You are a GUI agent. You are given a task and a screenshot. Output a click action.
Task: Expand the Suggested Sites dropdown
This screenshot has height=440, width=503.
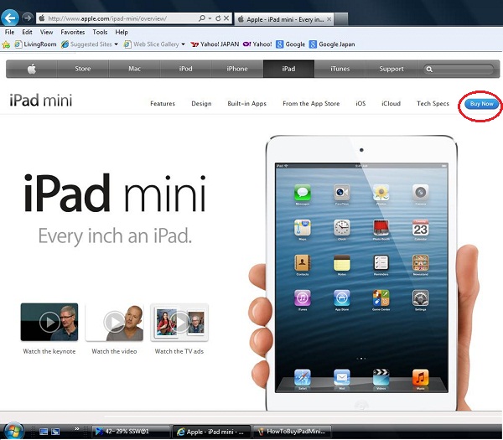point(116,44)
